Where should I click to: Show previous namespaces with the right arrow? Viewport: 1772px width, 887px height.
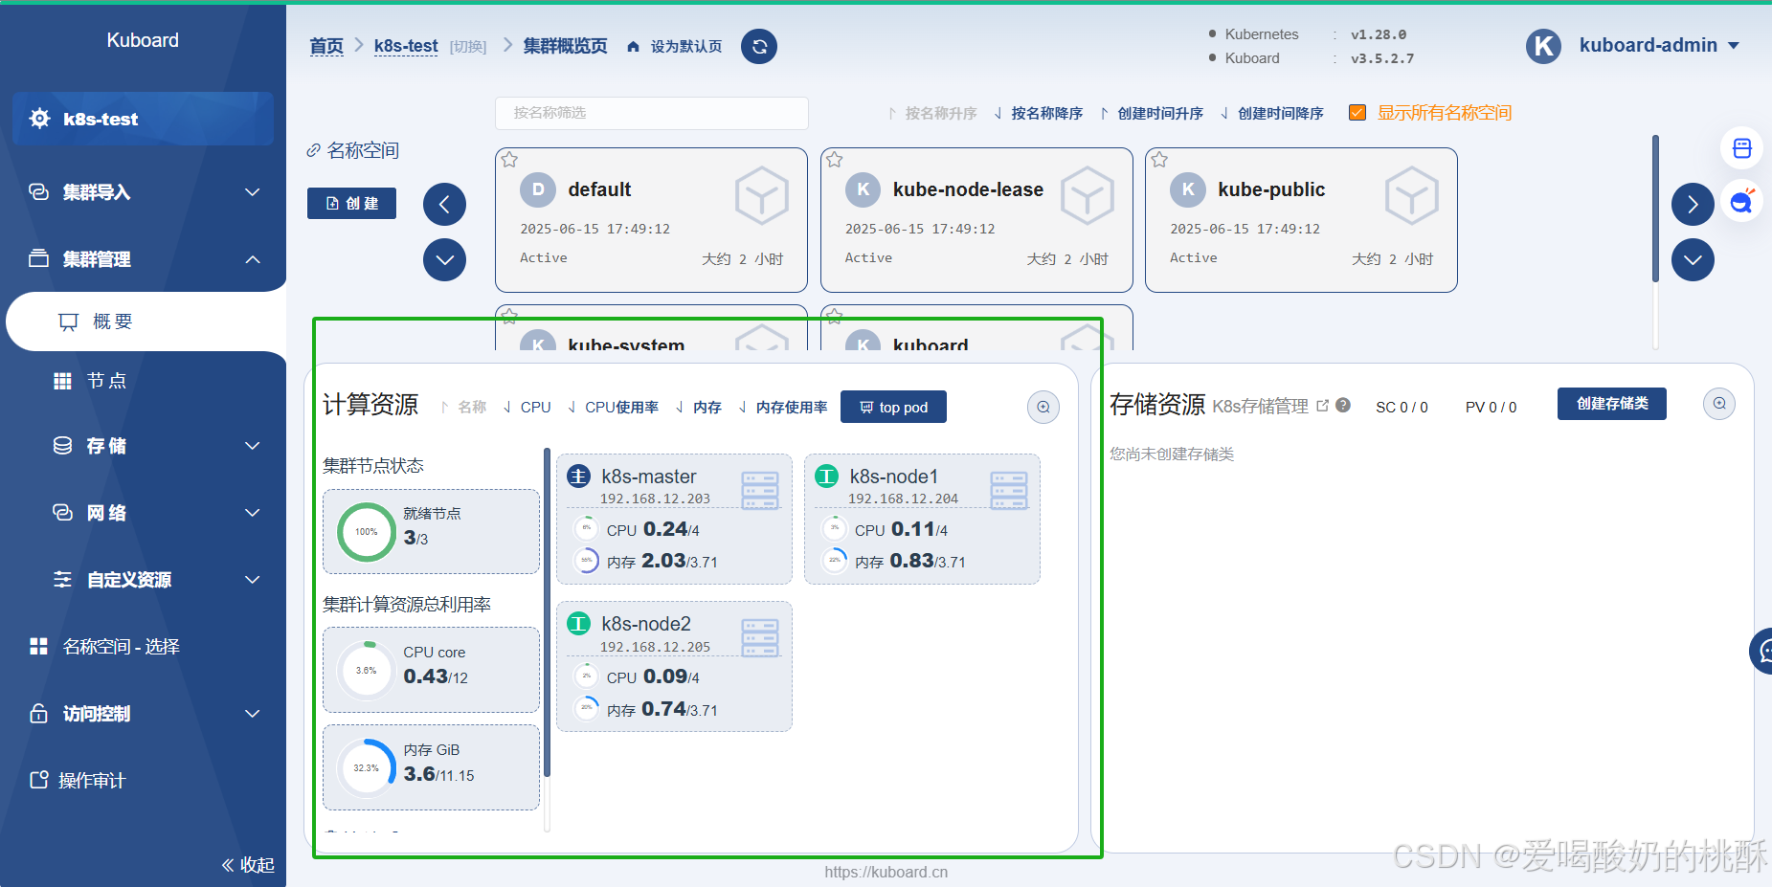point(1693,204)
